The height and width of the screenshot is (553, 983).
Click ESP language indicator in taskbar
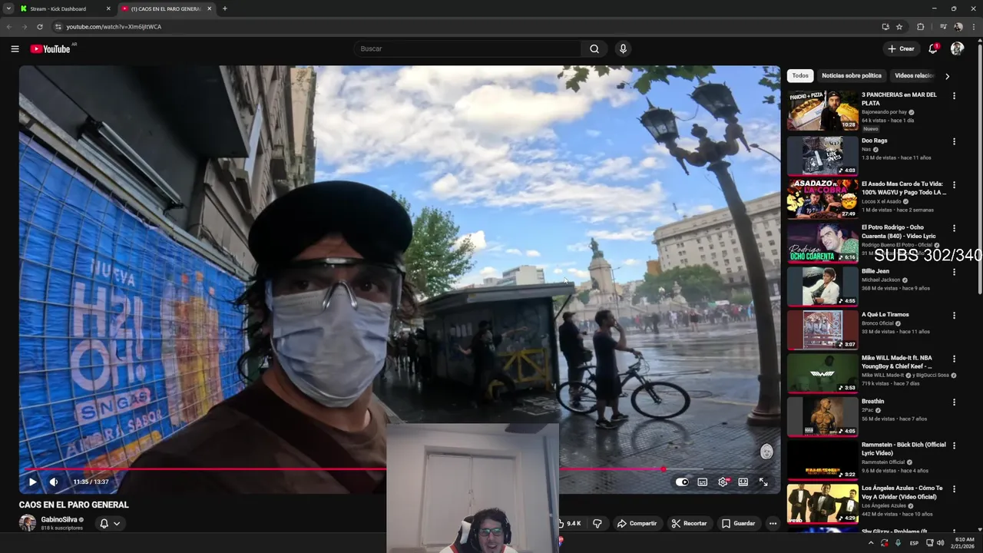tap(914, 542)
